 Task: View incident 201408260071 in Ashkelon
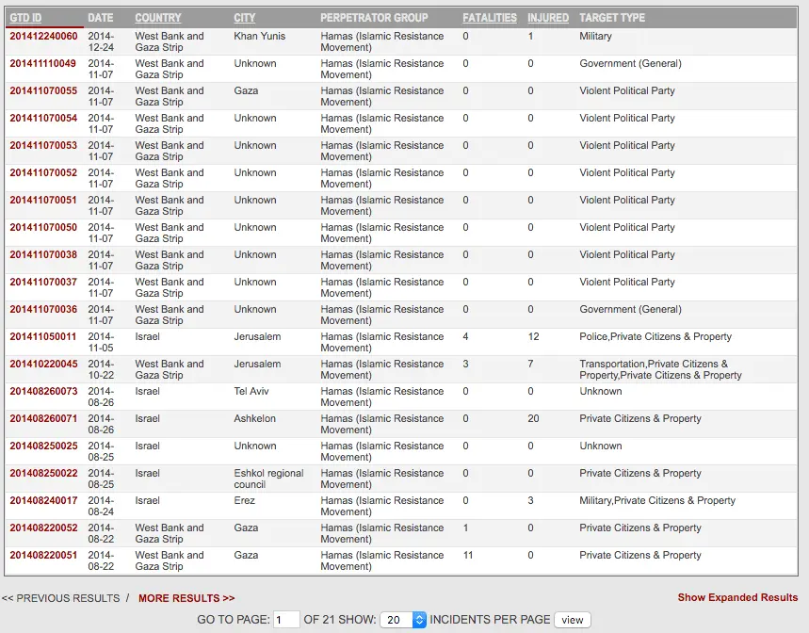(x=43, y=419)
